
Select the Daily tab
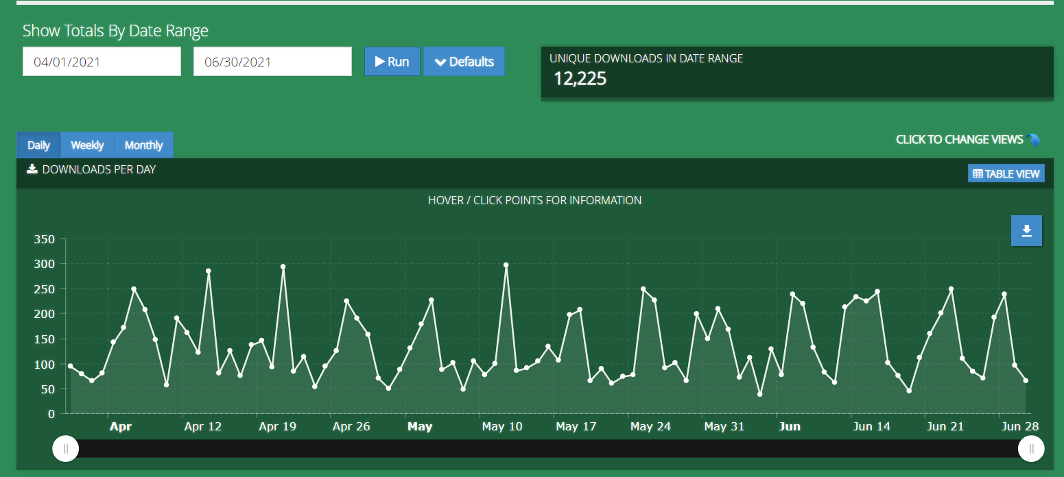point(38,145)
